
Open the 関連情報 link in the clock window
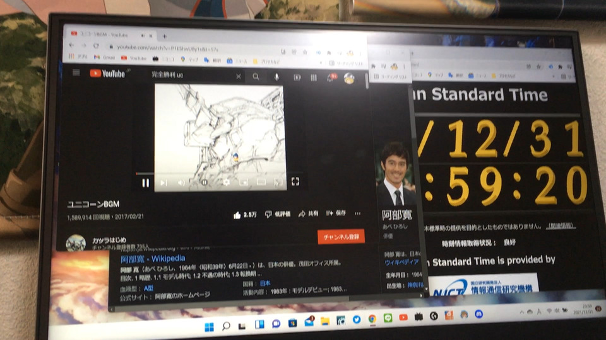pyautogui.click(x=561, y=226)
